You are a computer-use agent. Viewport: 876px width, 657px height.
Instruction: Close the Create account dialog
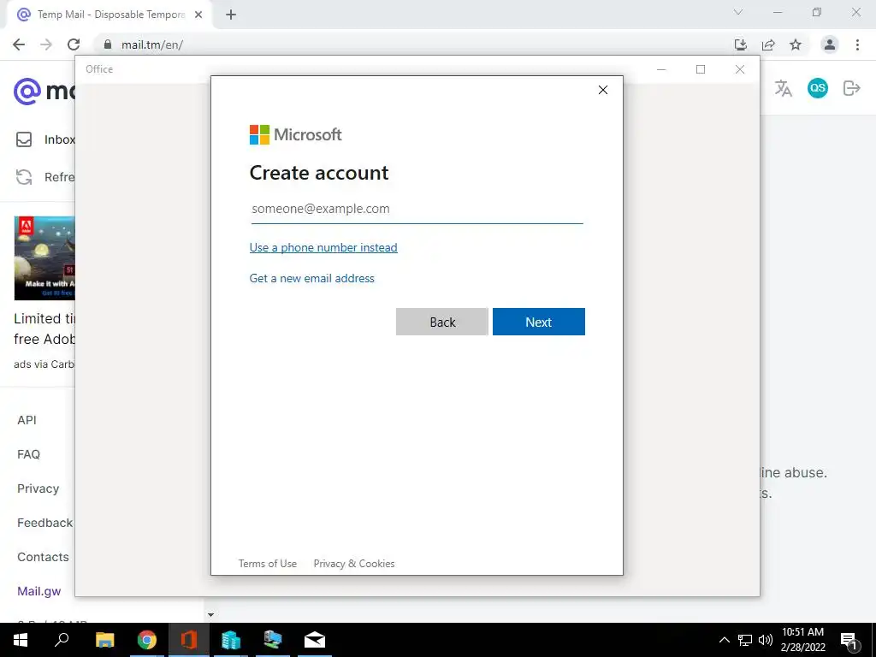coord(603,90)
